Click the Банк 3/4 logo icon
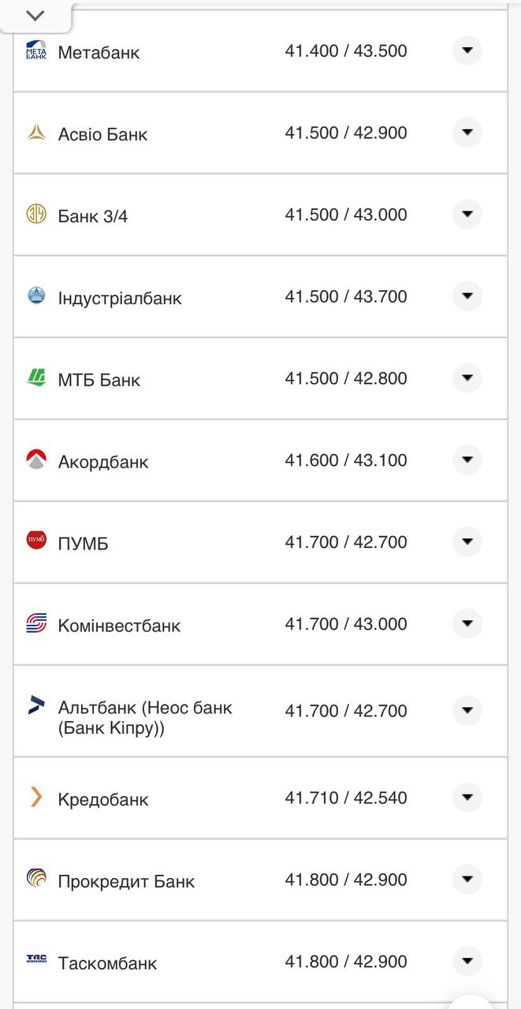This screenshot has width=521, height=1009. click(36, 214)
